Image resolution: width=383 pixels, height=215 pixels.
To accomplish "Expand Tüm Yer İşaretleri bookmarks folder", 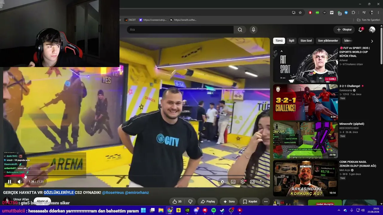I will point(369,20).
